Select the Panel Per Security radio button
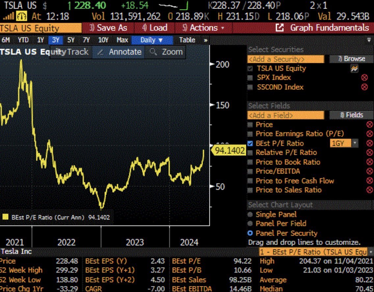374x292 pixels. click(250, 233)
